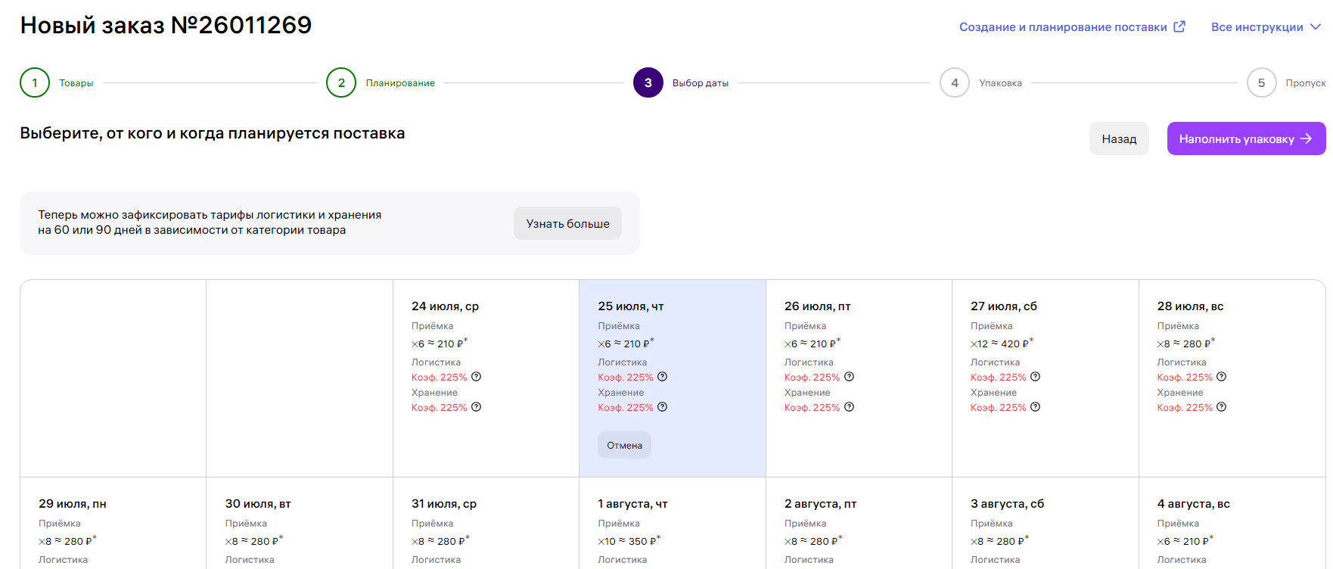
Task: Click external link icon beside supply planning link
Action: coord(1179,26)
